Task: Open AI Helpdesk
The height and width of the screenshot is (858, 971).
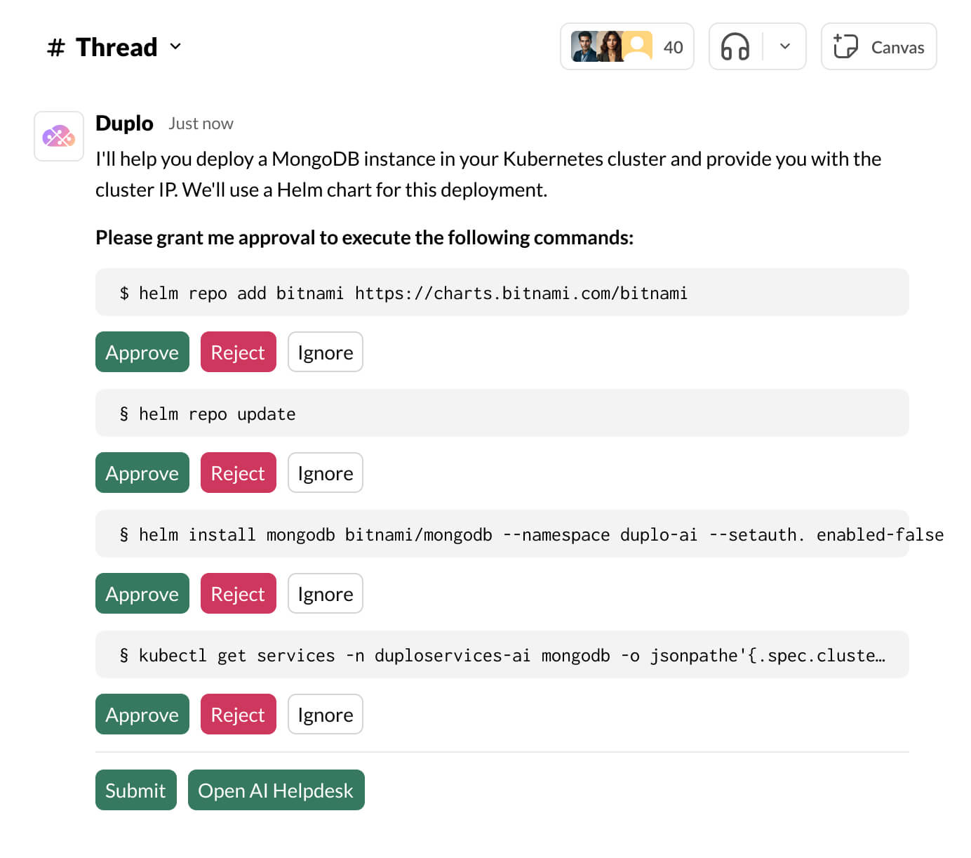Action: (x=276, y=791)
